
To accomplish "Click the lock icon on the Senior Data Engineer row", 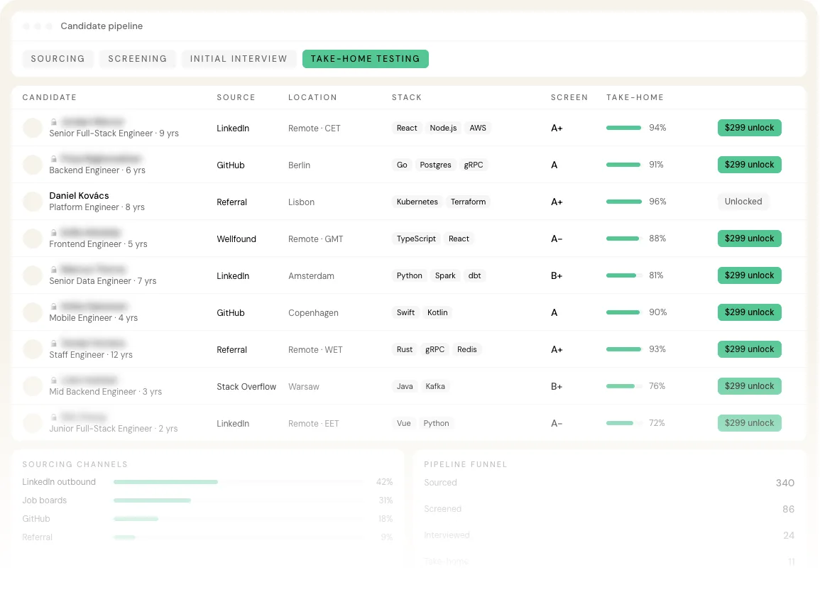I will [x=53, y=269].
